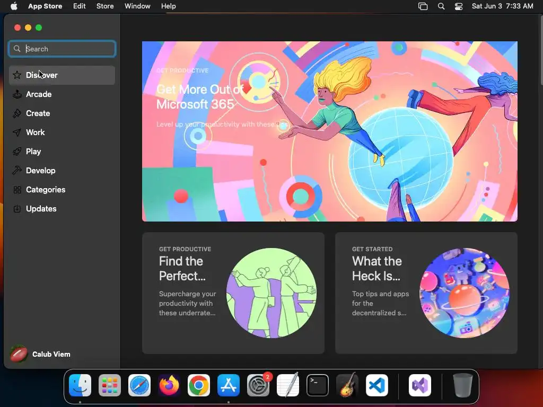Browse Categories in the sidebar
543x407 pixels.
(62, 190)
